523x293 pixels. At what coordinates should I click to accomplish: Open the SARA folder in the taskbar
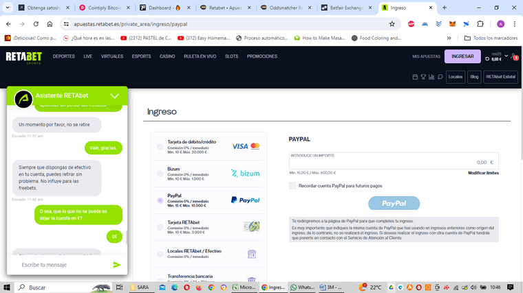pos(140,288)
